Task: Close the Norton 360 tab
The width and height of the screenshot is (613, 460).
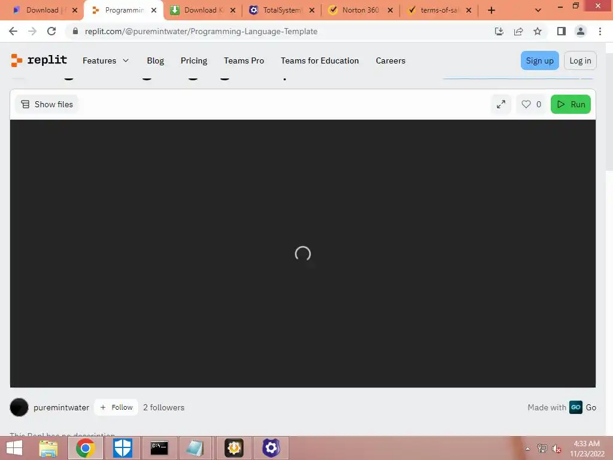Action: [390, 10]
